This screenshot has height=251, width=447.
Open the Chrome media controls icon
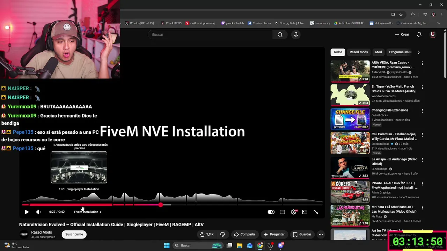point(425,15)
